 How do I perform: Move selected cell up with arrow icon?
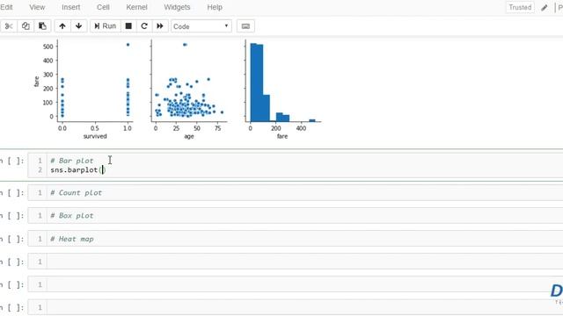62,26
